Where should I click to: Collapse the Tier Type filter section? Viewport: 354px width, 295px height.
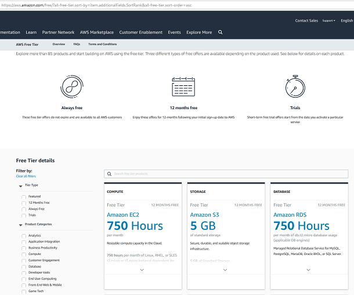point(20,186)
